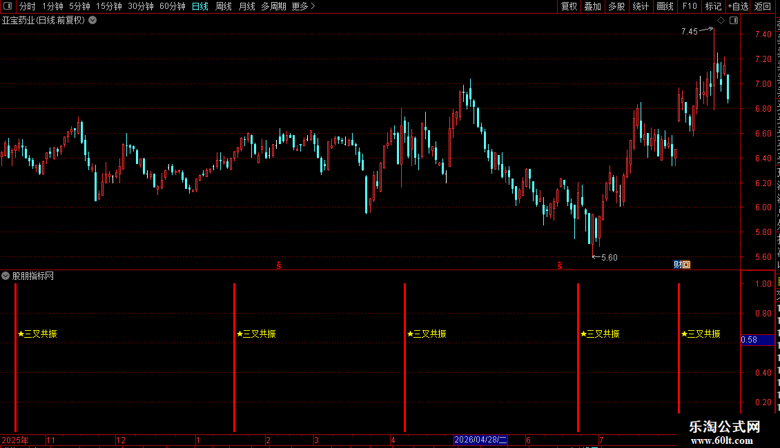Click the 0.58 highlighted indicator value
Screen dimensions: 780x448
[x=757, y=340]
